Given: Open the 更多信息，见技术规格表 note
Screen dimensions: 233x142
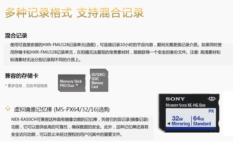Looking at the screenshot, I should pyautogui.click(x=27, y=86).
